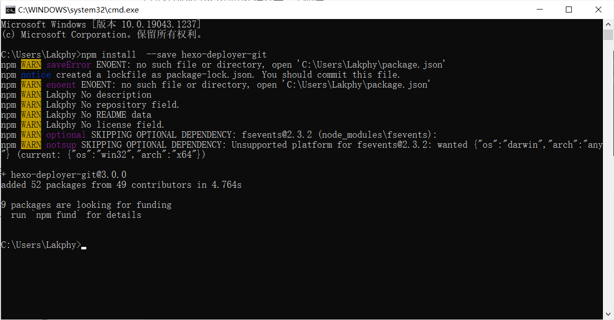Click the magenta word enoent
Image resolution: width=614 pixels, height=320 pixels.
[x=61, y=85]
